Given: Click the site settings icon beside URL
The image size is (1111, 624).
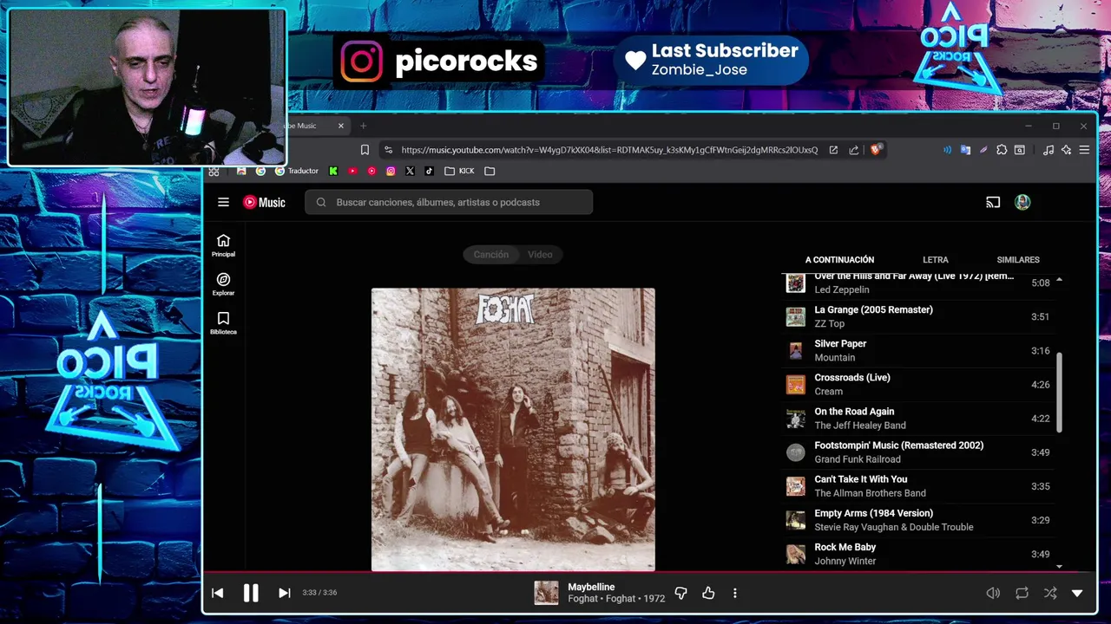Looking at the screenshot, I should point(388,150).
